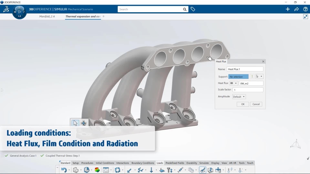The width and height of the screenshot is (310, 174).
Task: Click the Support 'No selection' field
Action: pos(238,77)
